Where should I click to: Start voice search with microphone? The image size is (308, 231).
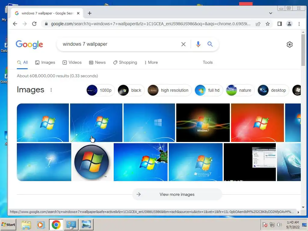click(x=198, y=44)
